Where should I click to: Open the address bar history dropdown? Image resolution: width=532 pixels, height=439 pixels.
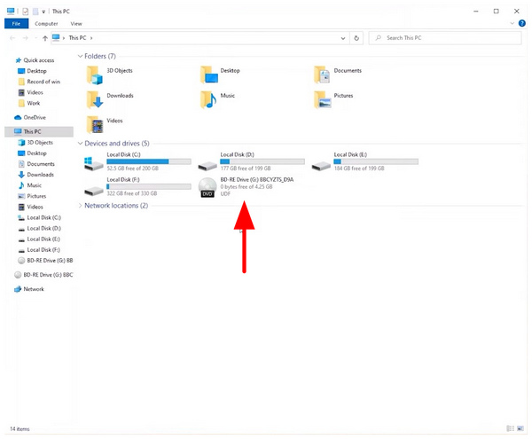point(342,38)
